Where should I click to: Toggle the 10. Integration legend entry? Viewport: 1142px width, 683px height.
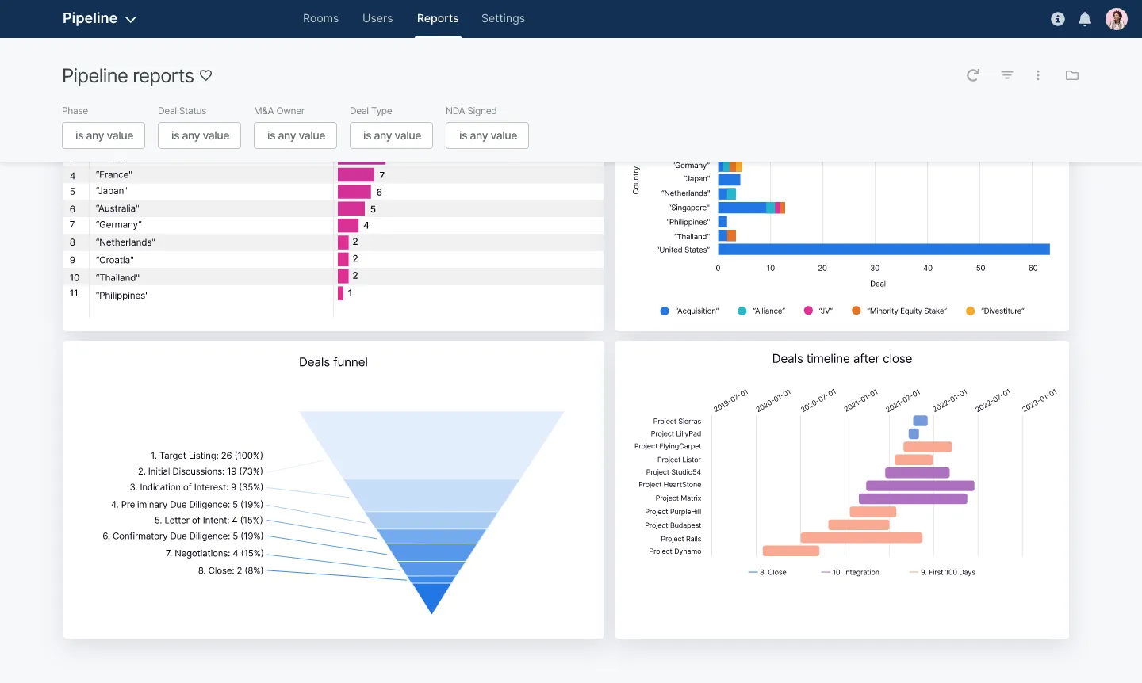tap(849, 571)
